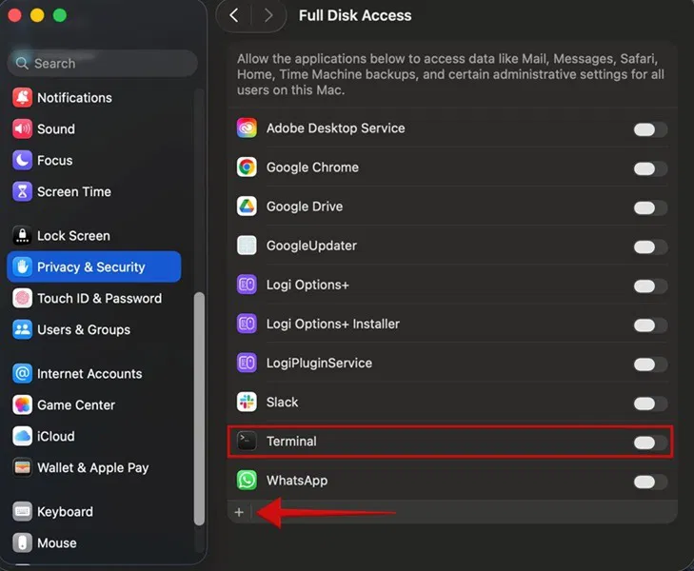Click the sidebar vertical scrollbar

[x=199, y=409]
